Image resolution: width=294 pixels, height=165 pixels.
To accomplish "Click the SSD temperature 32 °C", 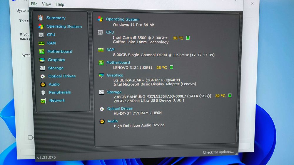I will tap(220, 96).
